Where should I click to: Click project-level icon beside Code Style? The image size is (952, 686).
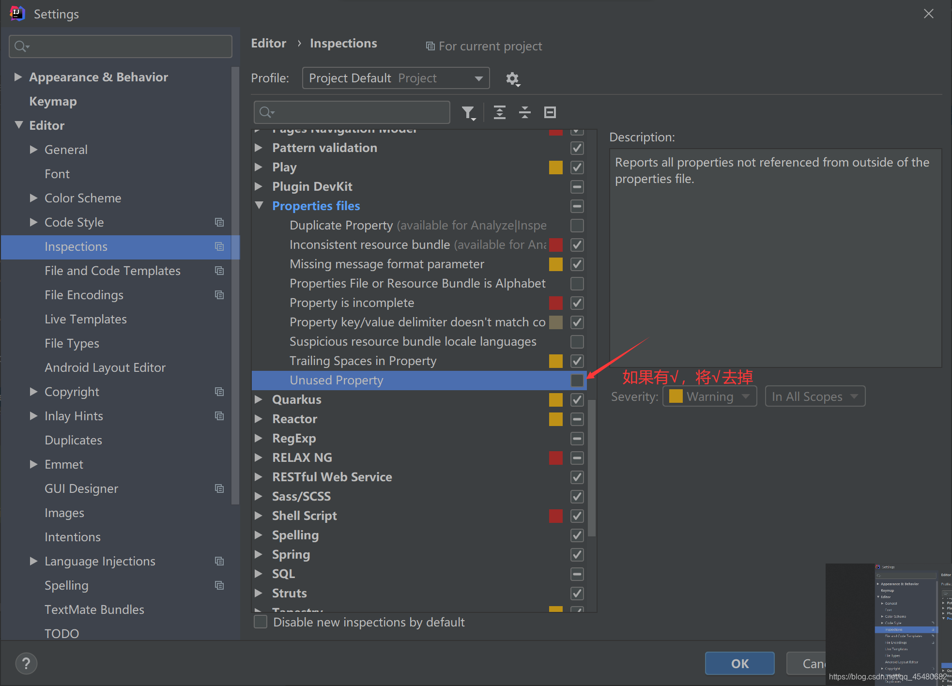219,222
